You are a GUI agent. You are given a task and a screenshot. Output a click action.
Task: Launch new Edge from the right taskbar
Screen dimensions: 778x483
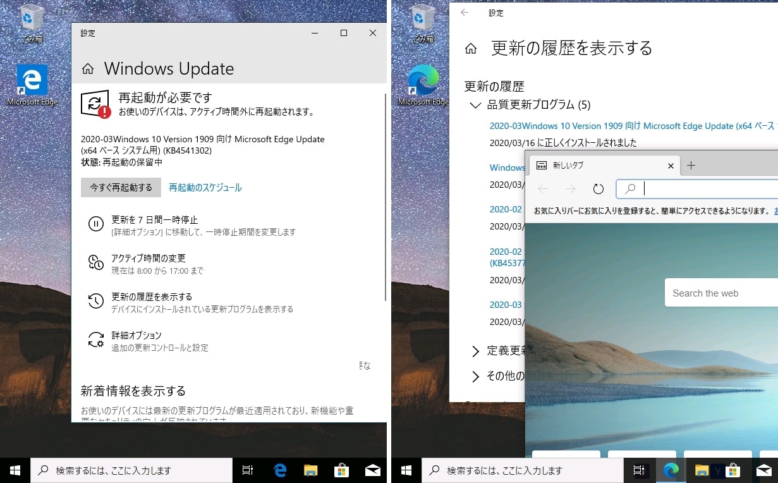pos(671,470)
